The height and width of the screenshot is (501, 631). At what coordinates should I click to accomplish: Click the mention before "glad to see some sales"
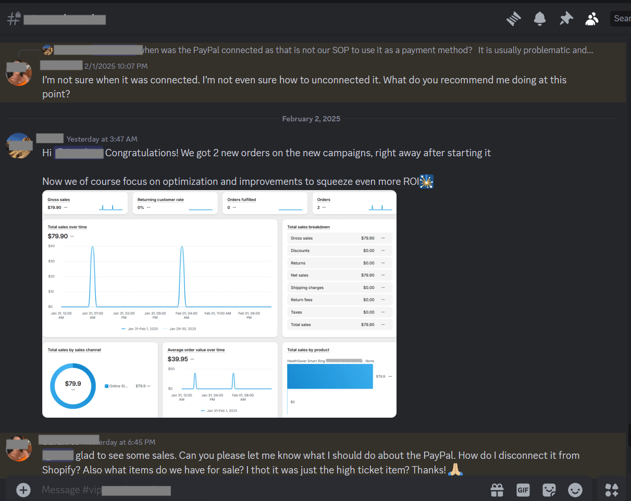point(58,455)
